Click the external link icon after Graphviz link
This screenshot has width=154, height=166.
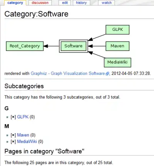click(107, 74)
